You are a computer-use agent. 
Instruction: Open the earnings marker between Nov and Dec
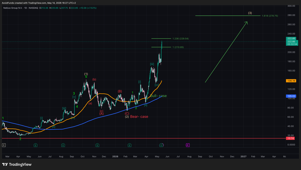[x=97, y=145]
